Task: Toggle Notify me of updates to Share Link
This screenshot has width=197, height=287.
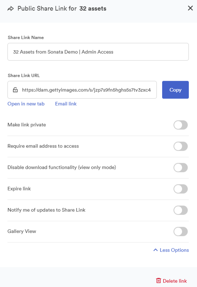Action: [x=181, y=210]
